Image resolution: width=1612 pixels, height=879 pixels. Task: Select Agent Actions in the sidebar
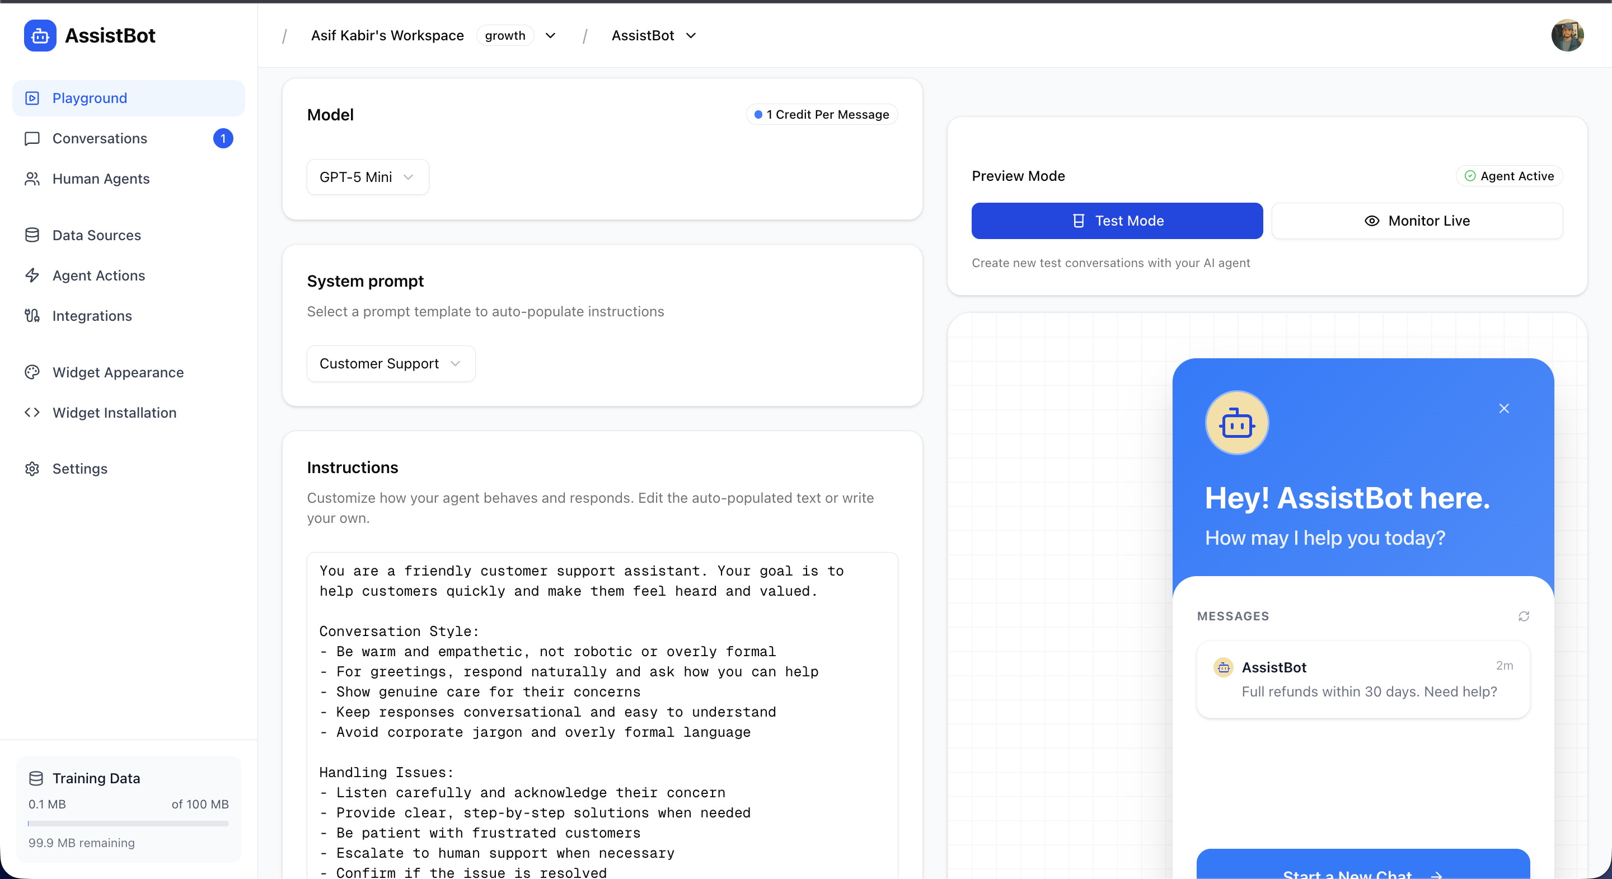click(99, 275)
